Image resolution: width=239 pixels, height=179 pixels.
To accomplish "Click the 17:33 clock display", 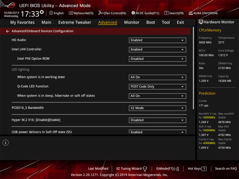I will click(x=30, y=14).
